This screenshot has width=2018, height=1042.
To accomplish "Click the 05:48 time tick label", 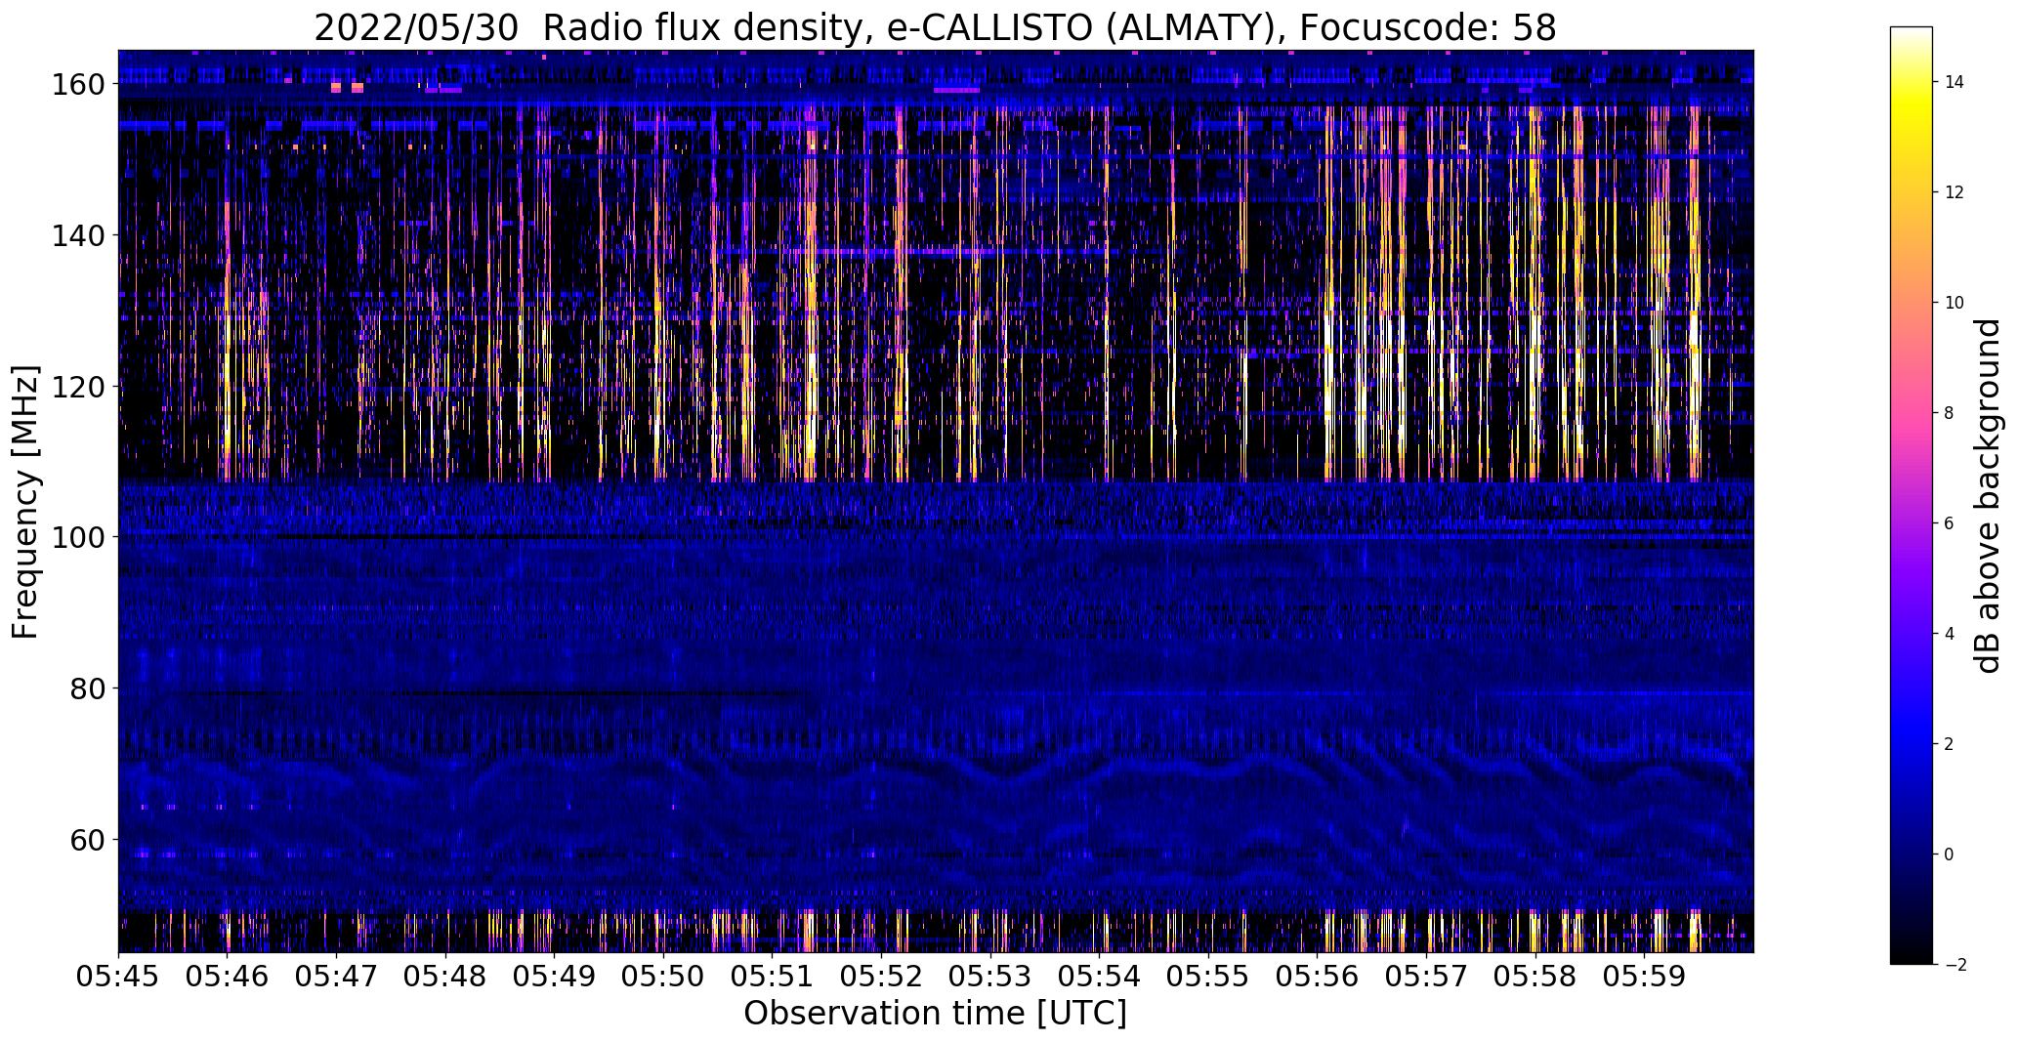I will tap(445, 976).
